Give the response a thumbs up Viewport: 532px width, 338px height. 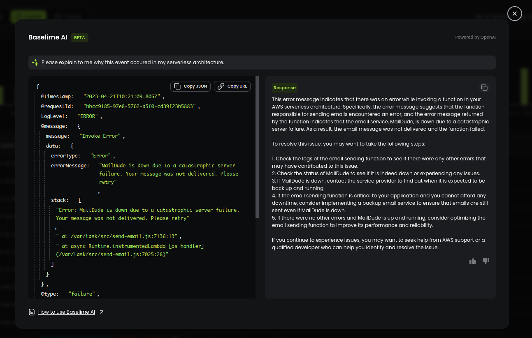coord(473,261)
